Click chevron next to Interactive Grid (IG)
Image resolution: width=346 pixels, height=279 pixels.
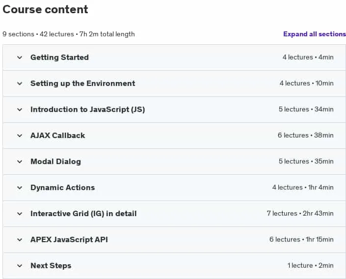pos(20,214)
